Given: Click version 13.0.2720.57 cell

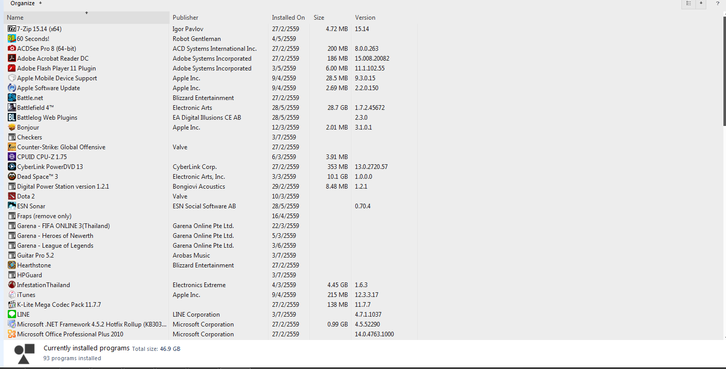Looking at the screenshot, I should (371, 167).
